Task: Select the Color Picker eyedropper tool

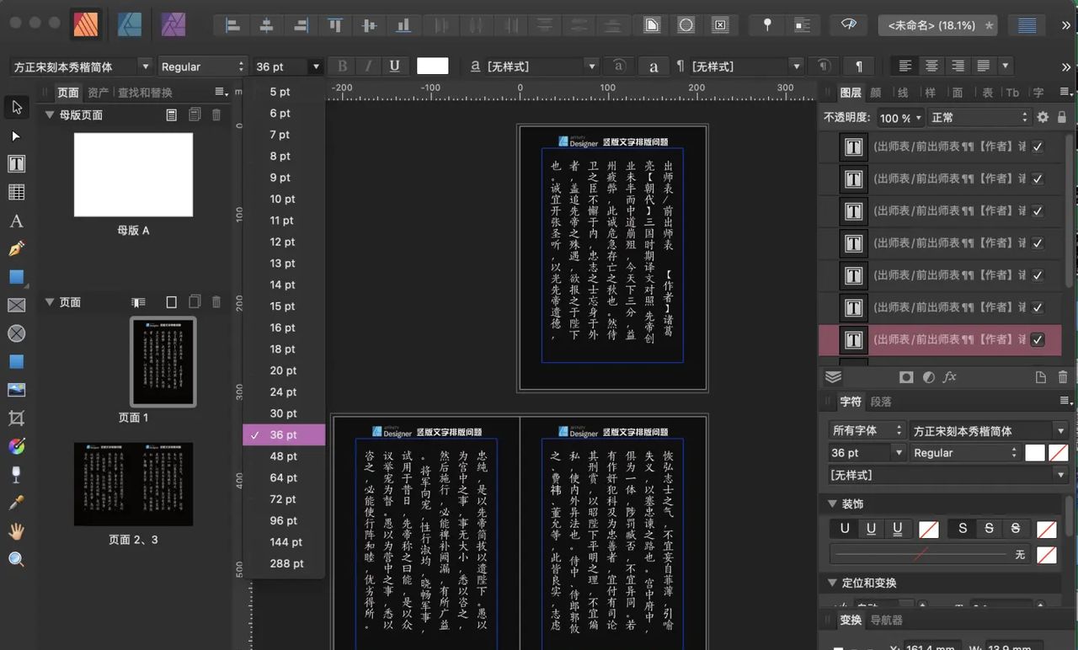Action: point(16,502)
